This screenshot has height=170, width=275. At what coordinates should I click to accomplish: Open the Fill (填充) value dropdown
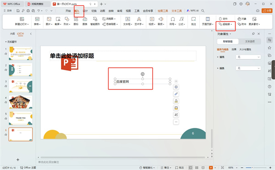(248, 57)
